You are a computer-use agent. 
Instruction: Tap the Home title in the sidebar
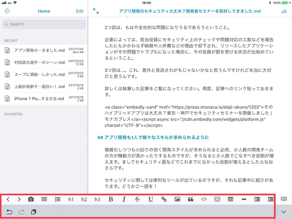tap(44, 11)
